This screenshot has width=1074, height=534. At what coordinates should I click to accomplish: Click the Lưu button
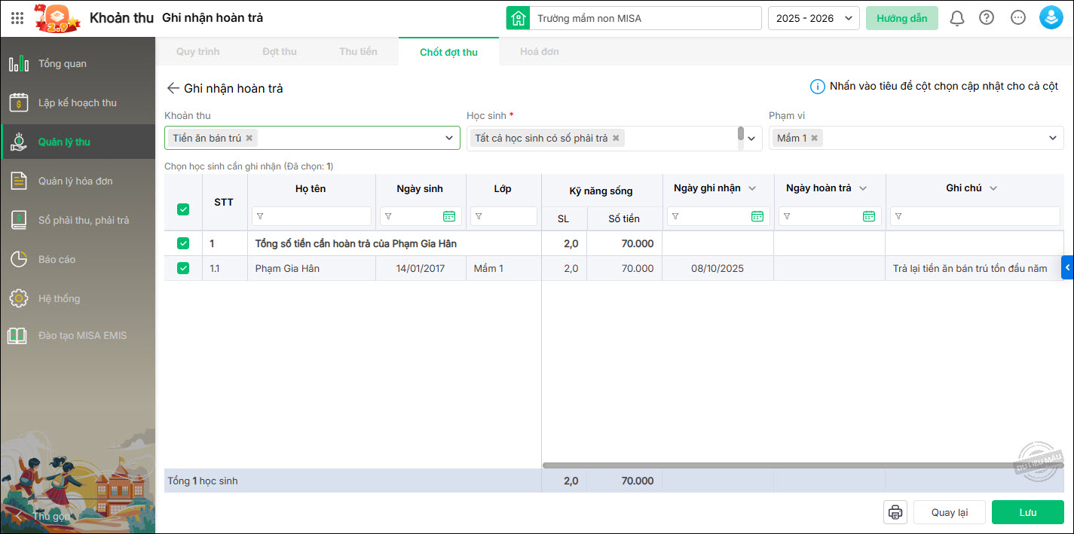pos(1027,512)
